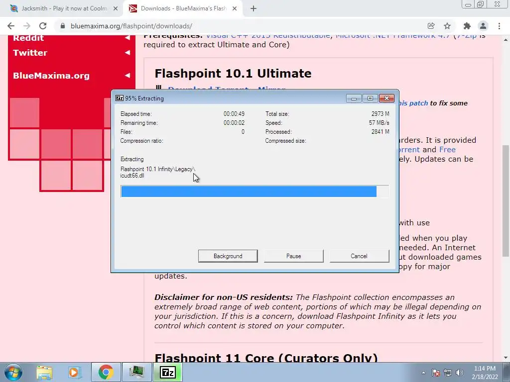Restore down the Chrome window
This screenshot has height=382, width=510.
(x=481, y=4)
